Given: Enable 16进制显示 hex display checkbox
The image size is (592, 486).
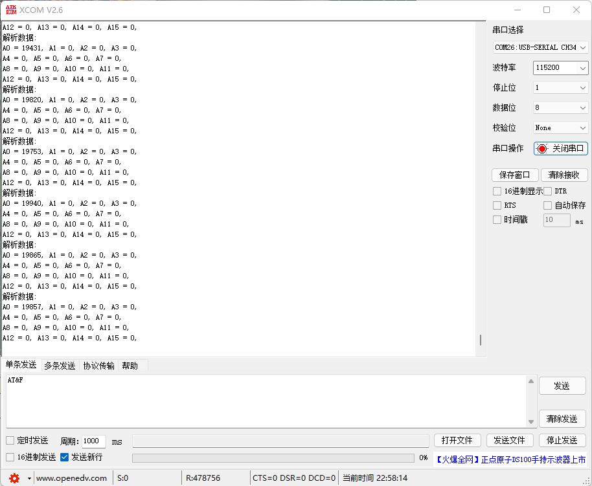Looking at the screenshot, I should 497,192.
